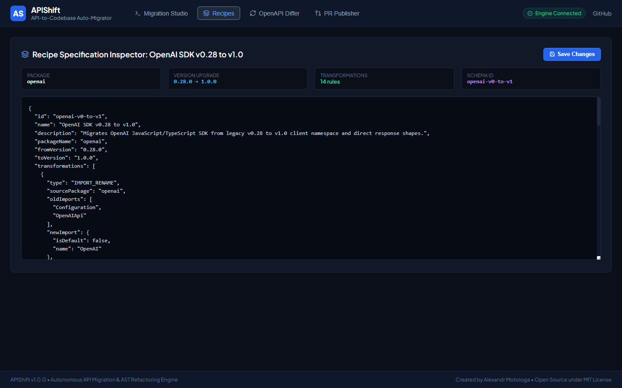Click the APIShift brand title
This screenshot has width=622, height=388.
tap(45, 10)
